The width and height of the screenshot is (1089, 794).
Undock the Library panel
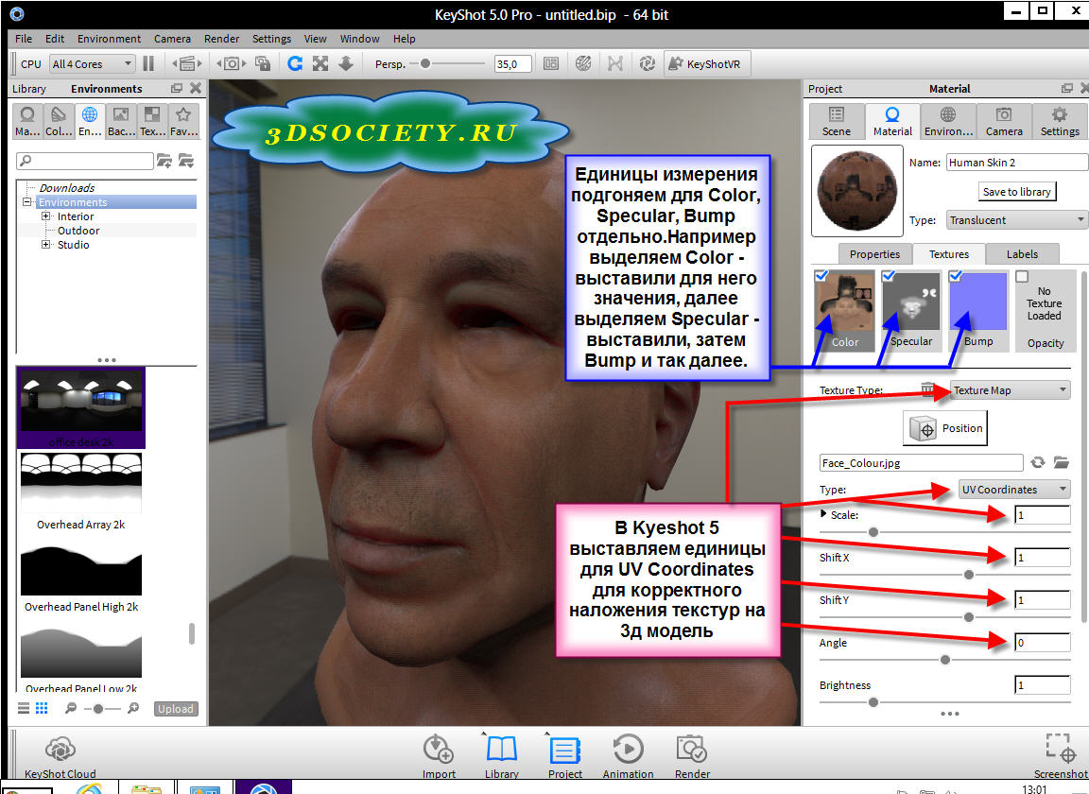click(x=177, y=88)
